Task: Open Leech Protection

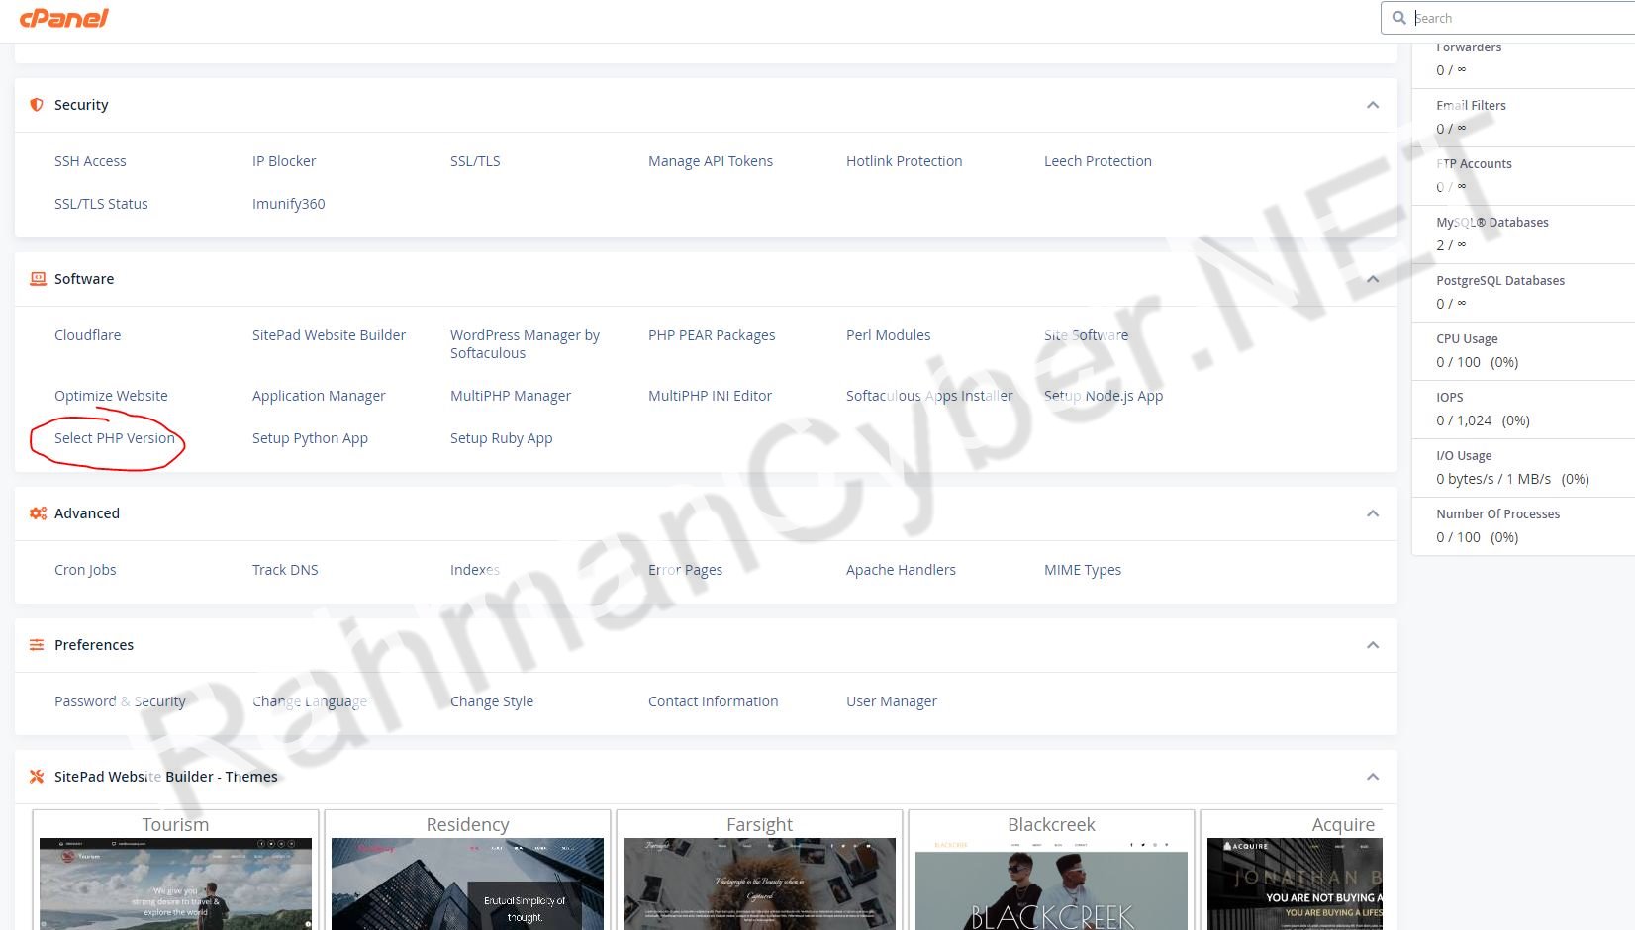Action: 1098,161
